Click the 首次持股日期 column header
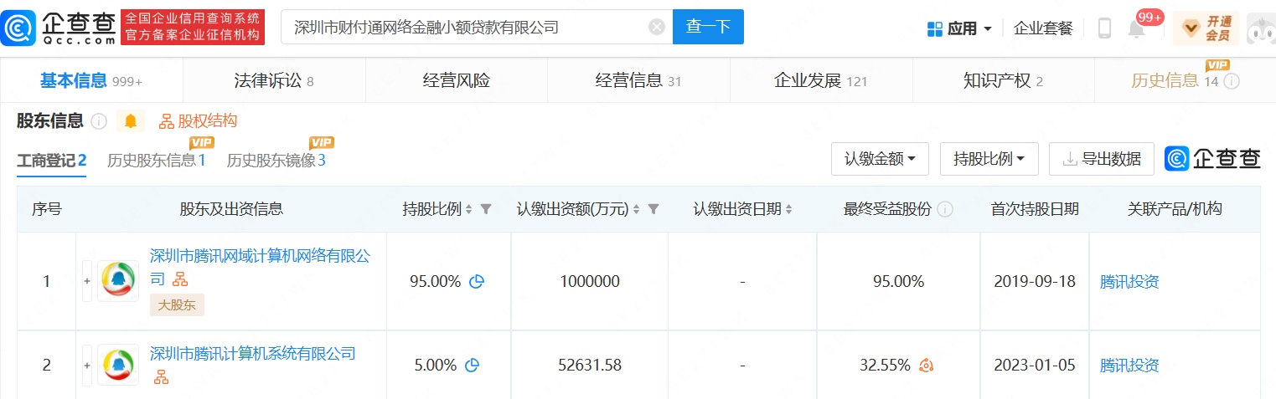The image size is (1276, 399). click(x=1035, y=209)
